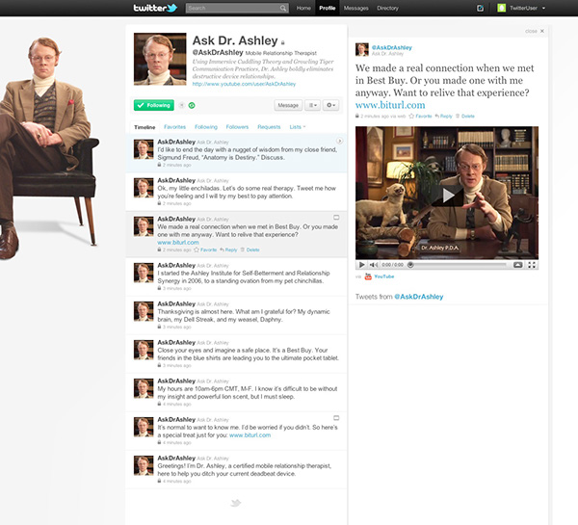Click the Twitter logo in top bar
The width and height of the screenshot is (578, 525).
pos(155,8)
